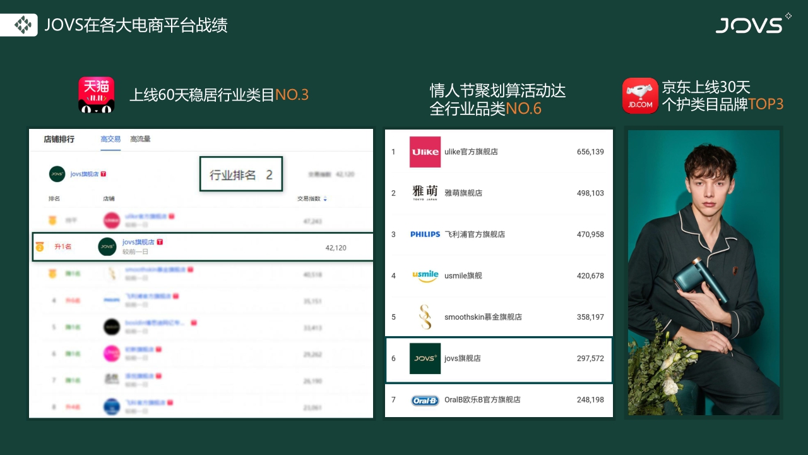This screenshot has width=808, height=455.
Task: Click the red T badge next to jovs旗舰店
Action: pos(160,242)
